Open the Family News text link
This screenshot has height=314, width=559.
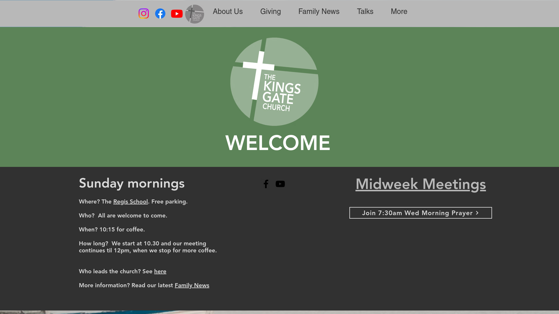tap(192, 285)
